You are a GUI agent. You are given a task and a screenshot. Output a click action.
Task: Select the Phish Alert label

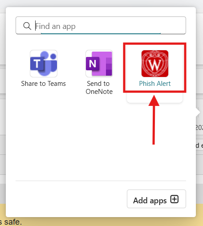(x=155, y=84)
